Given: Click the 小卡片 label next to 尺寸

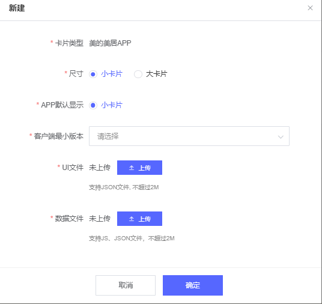Looking at the screenshot, I should pyautogui.click(x=112, y=74).
